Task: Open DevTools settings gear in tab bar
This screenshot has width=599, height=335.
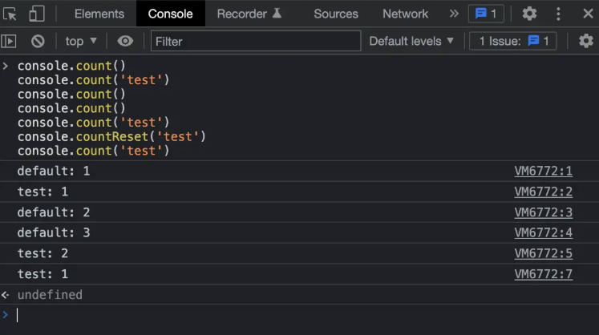Action: (x=529, y=14)
